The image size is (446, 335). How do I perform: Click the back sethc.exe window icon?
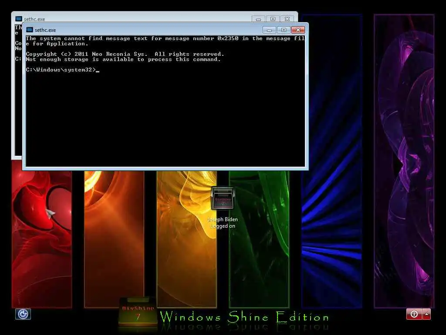[19, 19]
